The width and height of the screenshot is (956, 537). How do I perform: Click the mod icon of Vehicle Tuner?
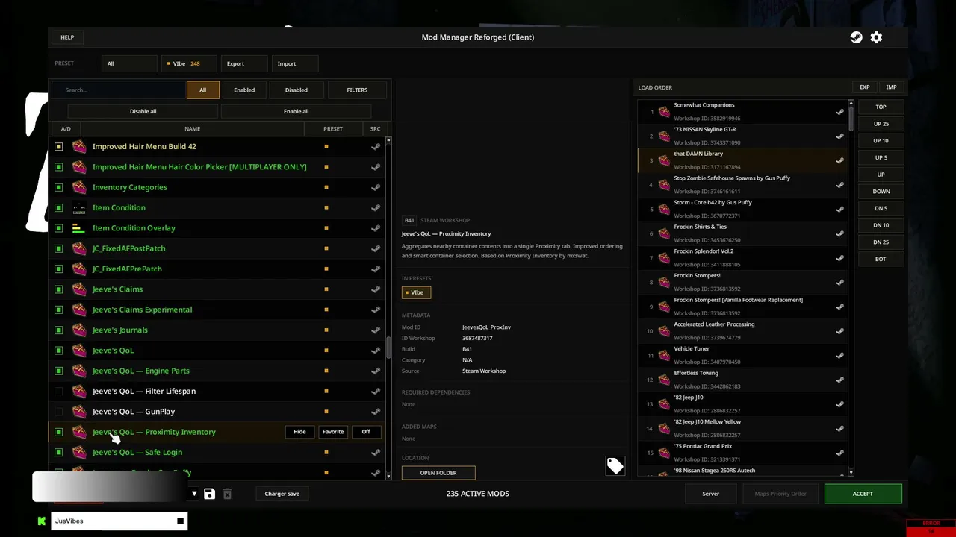[664, 356]
